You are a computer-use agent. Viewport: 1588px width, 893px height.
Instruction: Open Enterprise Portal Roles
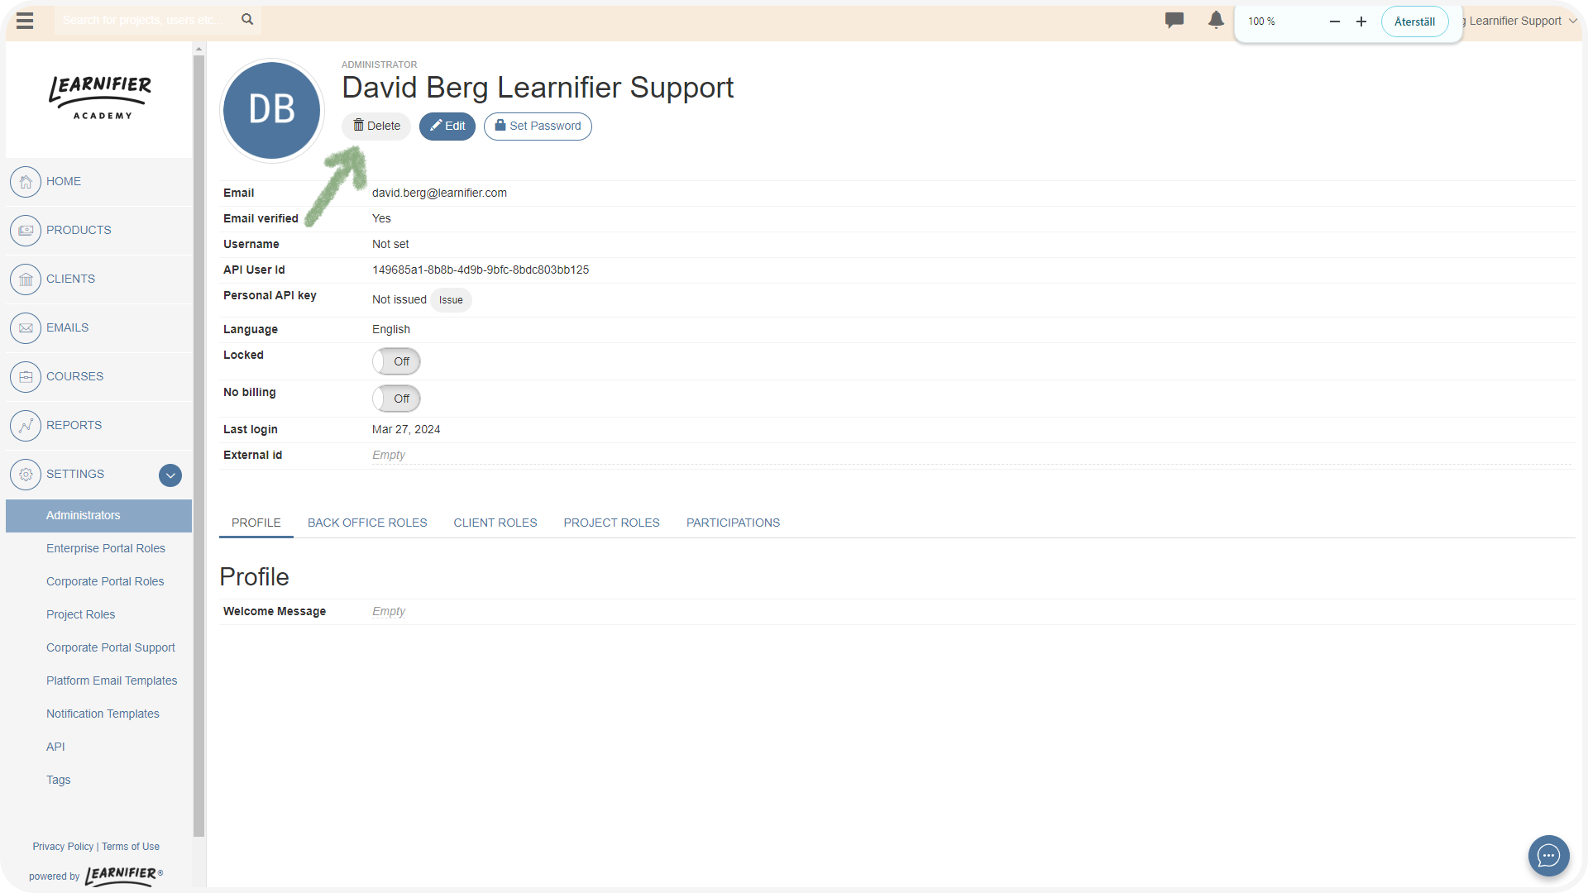point(106,548)
